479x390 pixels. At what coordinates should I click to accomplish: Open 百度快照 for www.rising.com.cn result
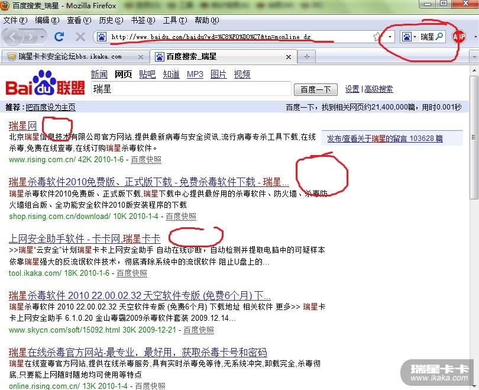pyautogui.click(x=146, y=160)
